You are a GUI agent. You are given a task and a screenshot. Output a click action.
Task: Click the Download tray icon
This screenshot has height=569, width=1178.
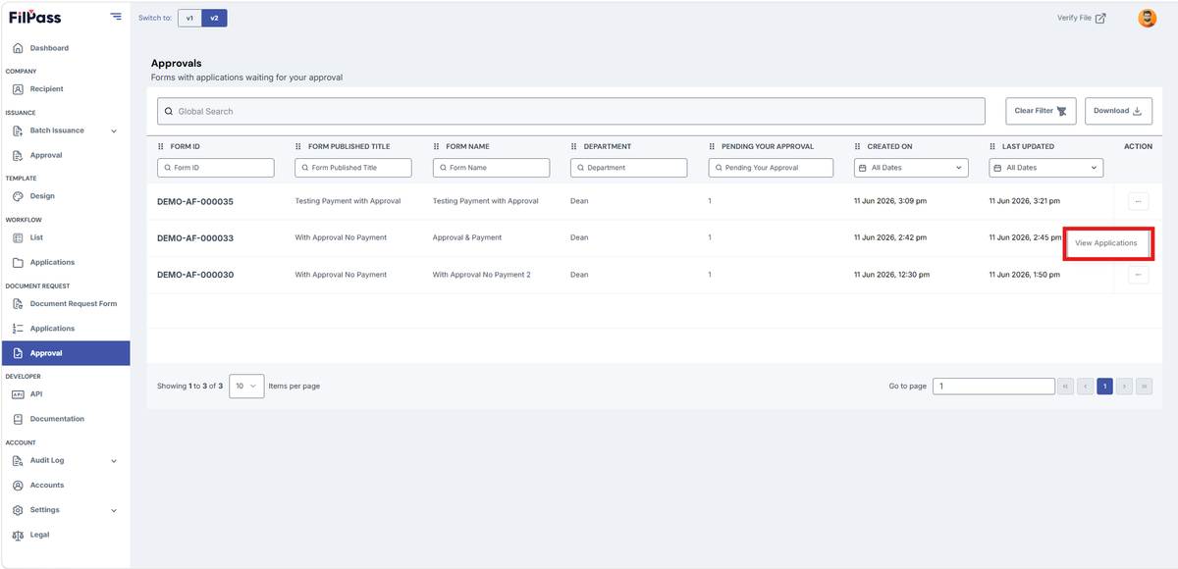tap(1138, 111)
